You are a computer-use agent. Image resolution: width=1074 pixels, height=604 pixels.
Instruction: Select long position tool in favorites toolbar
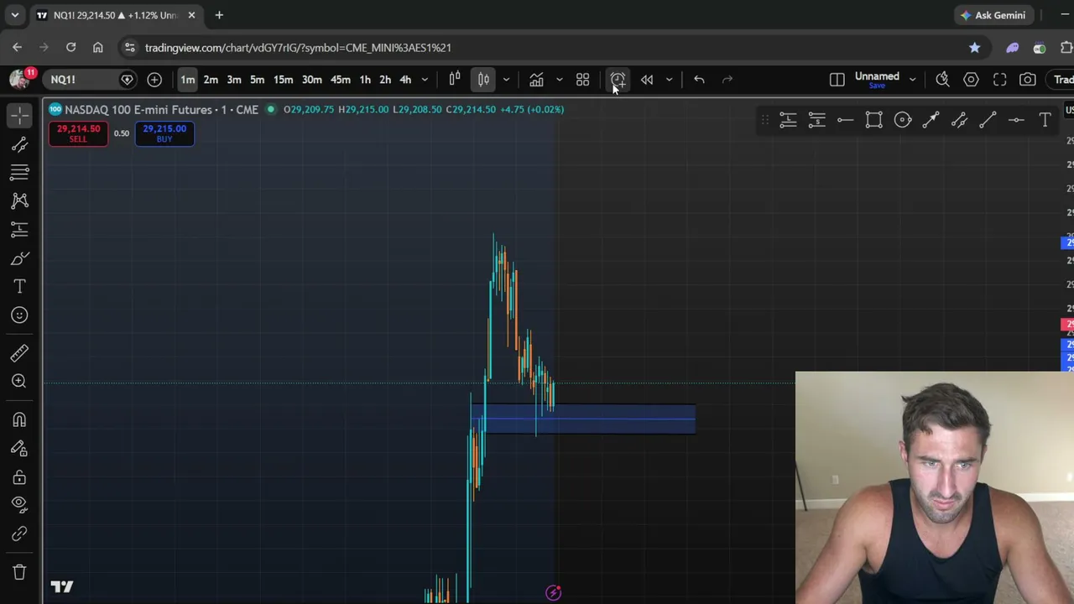[788, 121]
